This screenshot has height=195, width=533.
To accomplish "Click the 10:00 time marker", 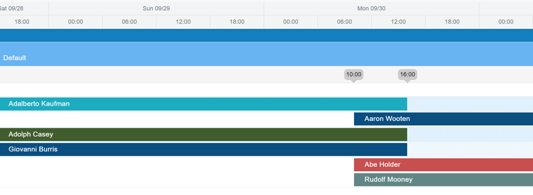I will click(x=354, y=75).
